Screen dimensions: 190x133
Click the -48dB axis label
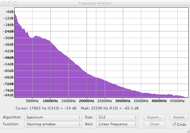[8, 58]
